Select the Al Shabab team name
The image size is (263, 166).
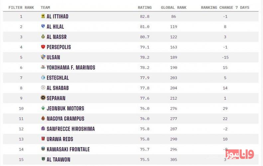click(58, 88)
